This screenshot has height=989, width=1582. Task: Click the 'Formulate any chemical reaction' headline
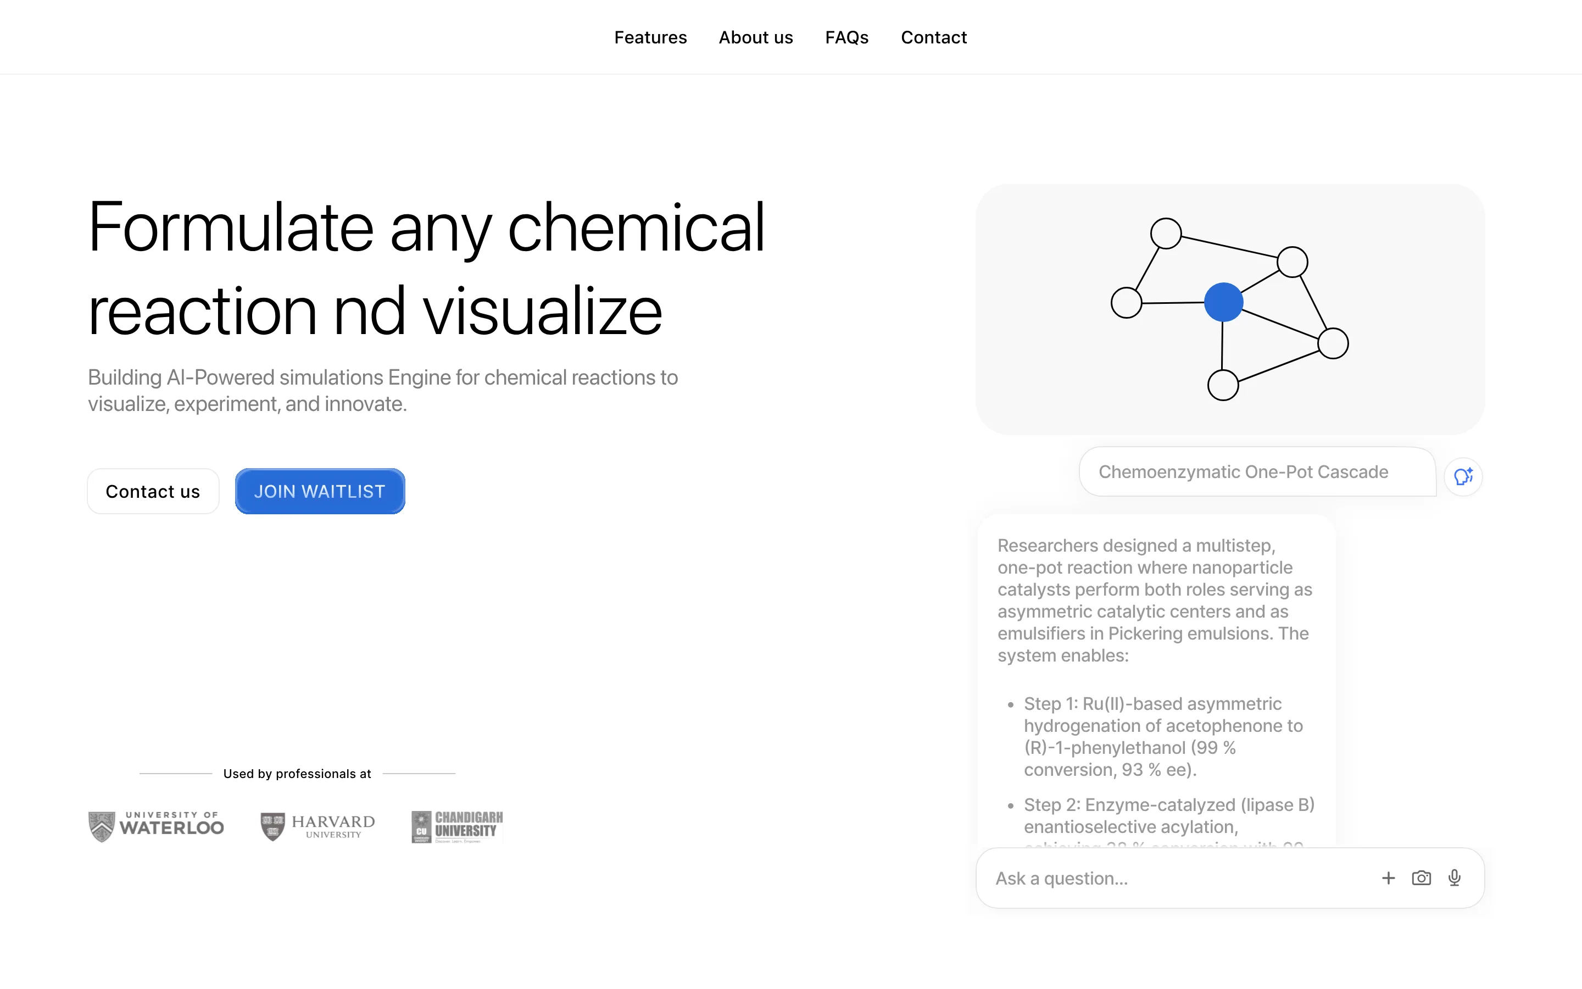(x=426, y=269)
